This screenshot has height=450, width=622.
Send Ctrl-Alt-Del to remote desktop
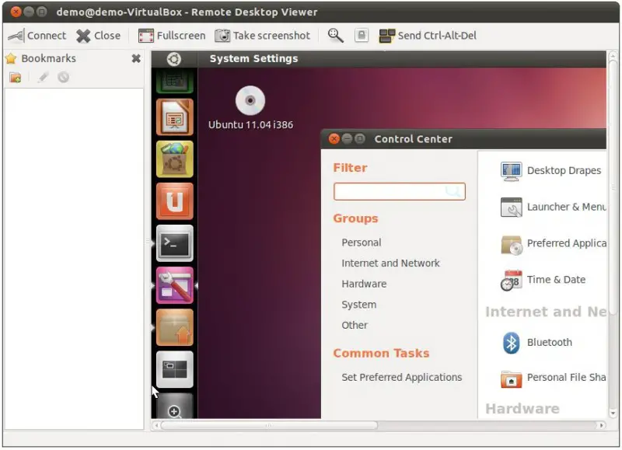(428, 36)
